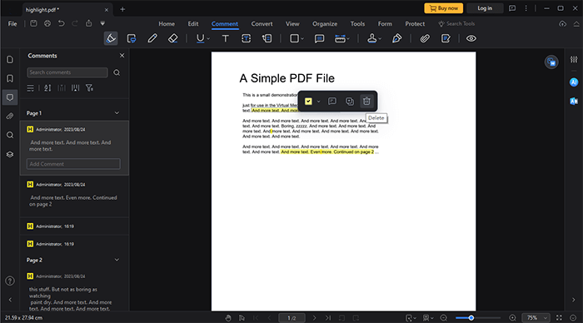Viewport: 583px width, 323px height.
Task: Save the document with save icon
Action: [33, 23]
